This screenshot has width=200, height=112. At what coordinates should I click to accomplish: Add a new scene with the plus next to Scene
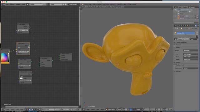63,4
